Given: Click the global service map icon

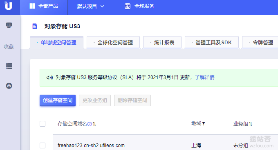Looking at the screenshot, I should coord(128,6).
